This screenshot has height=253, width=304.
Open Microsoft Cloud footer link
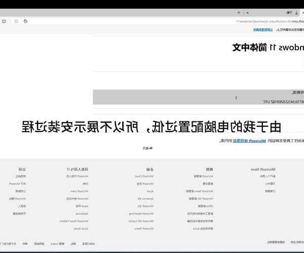point(144,176)
